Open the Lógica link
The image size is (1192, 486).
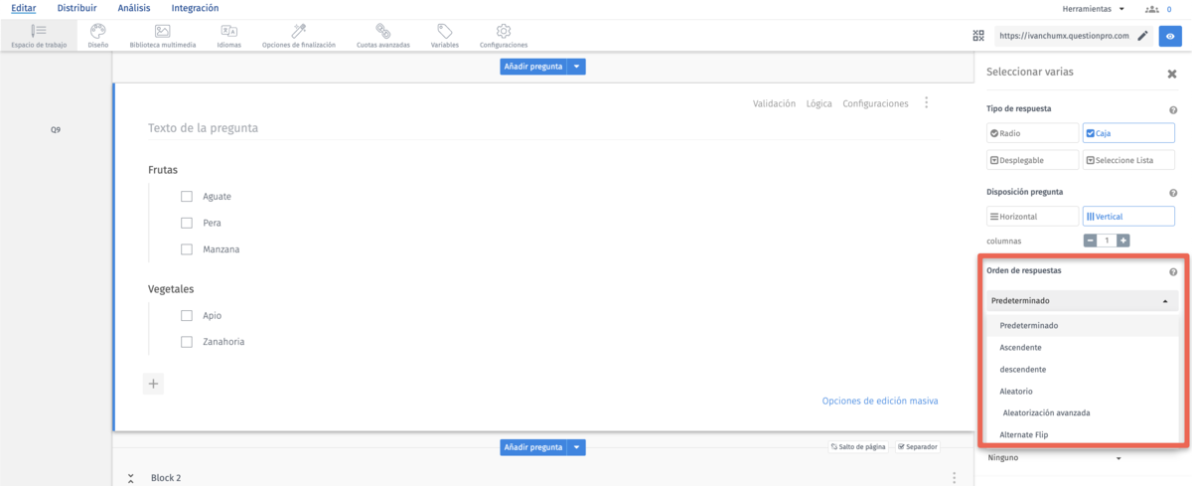click(x=819, y=103)
